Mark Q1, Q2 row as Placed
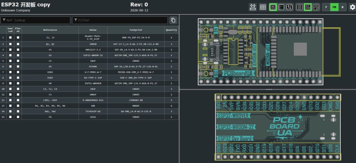This screenshot has height=163, width=356. click(x=18, y=44)
